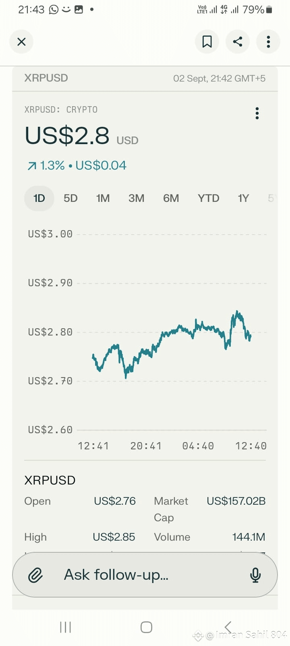Tap the Android home button
290x646 pixels.
tap(146, 627)
